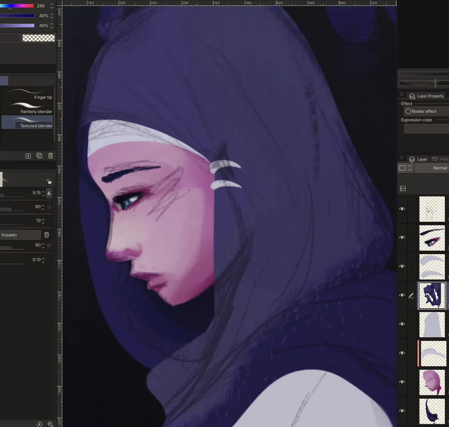Select the dark hijab shapes layer thumbnail
This screenshot has width=449, height=427.
point(432,295)
